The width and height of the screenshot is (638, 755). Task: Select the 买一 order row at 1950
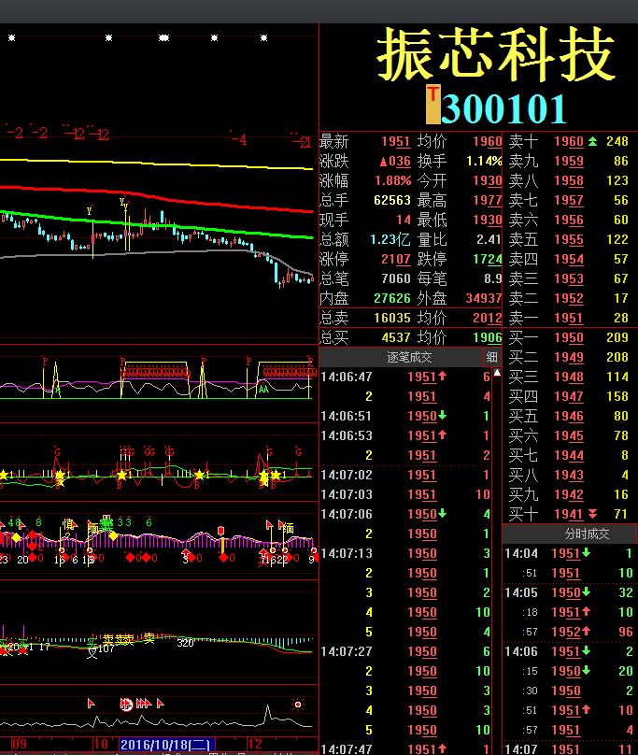(570, 337)
